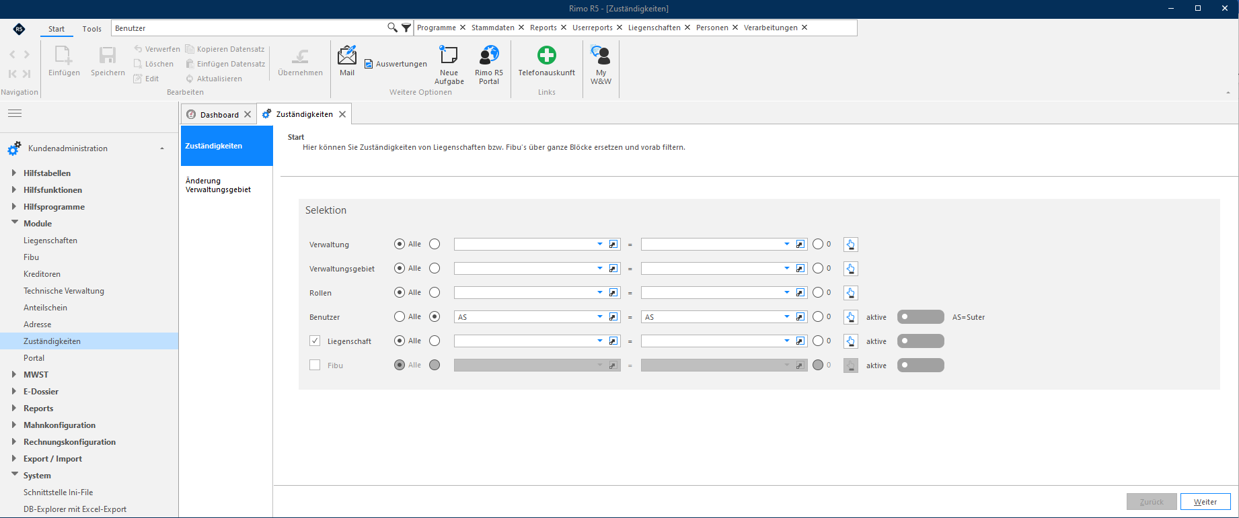This screenshot has height=518, width=1239.
Task: Click the filter funnel icon
Action: point(406,28)
